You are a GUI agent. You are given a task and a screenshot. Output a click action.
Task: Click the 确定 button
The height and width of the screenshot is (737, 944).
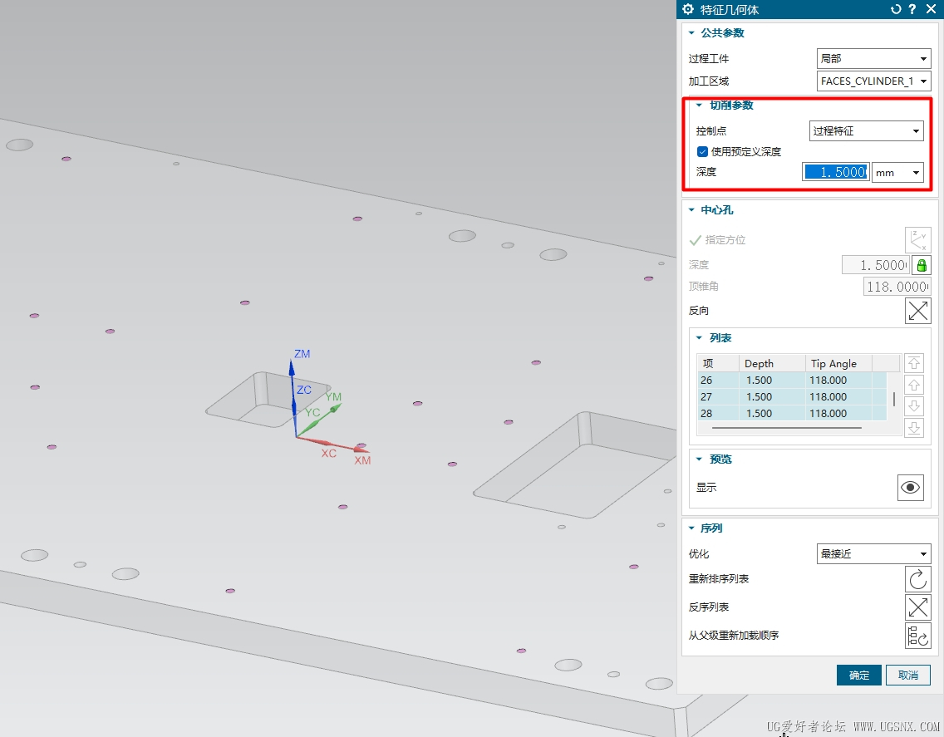click(x=859, y=675)
